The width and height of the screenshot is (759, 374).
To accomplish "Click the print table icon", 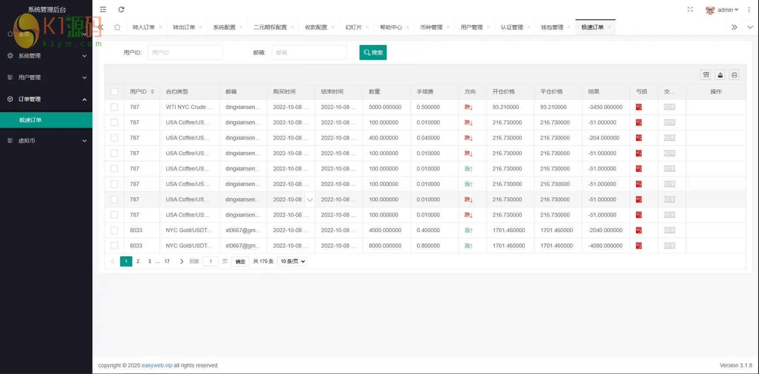I will coord(734,75).
